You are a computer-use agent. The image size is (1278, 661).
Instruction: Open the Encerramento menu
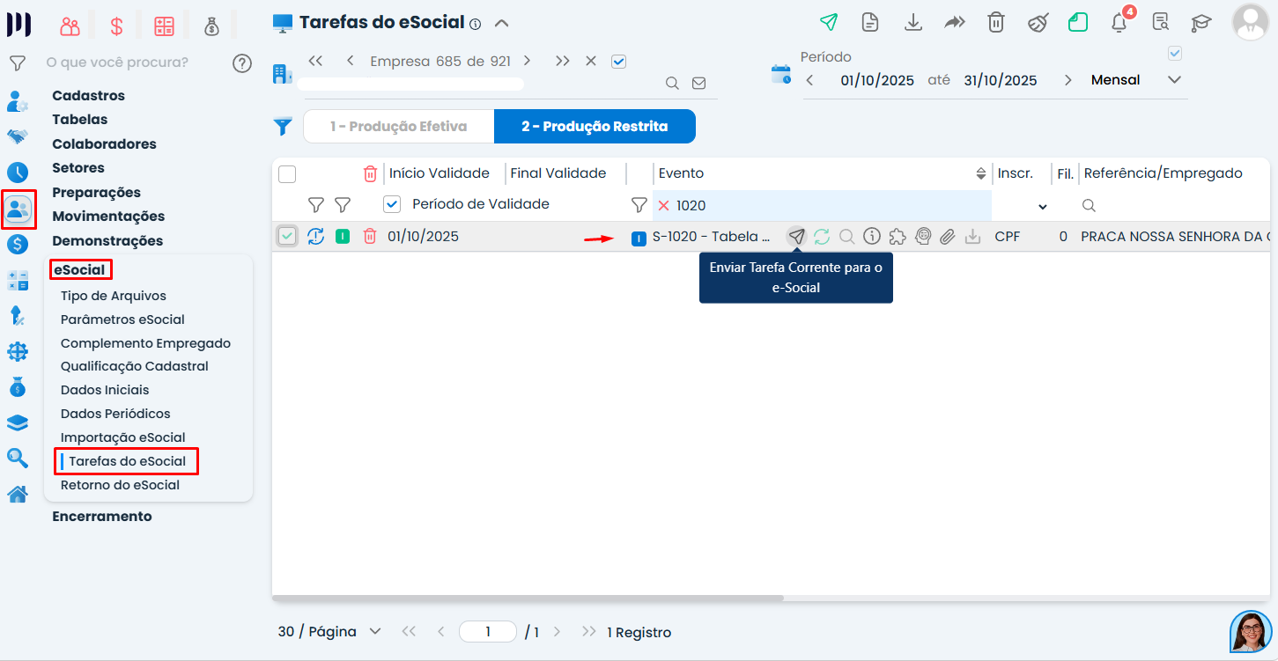pos(102,517)
